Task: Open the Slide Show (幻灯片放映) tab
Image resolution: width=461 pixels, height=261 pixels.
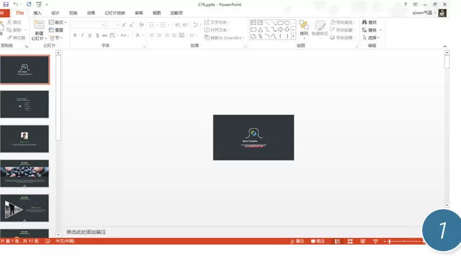Action: [x=115, y=13]
